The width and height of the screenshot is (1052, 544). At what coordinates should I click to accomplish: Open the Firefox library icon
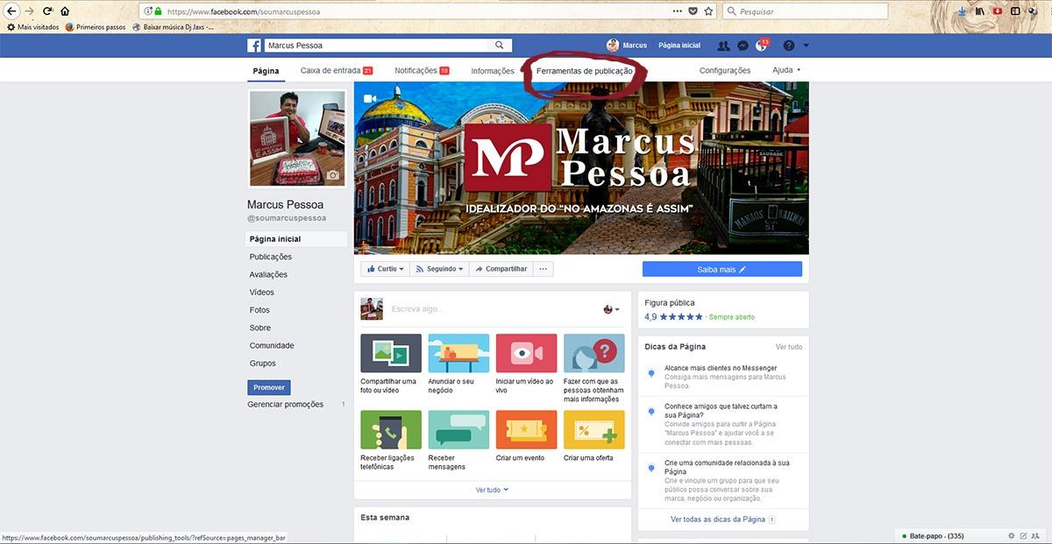(x=979, y=11)
